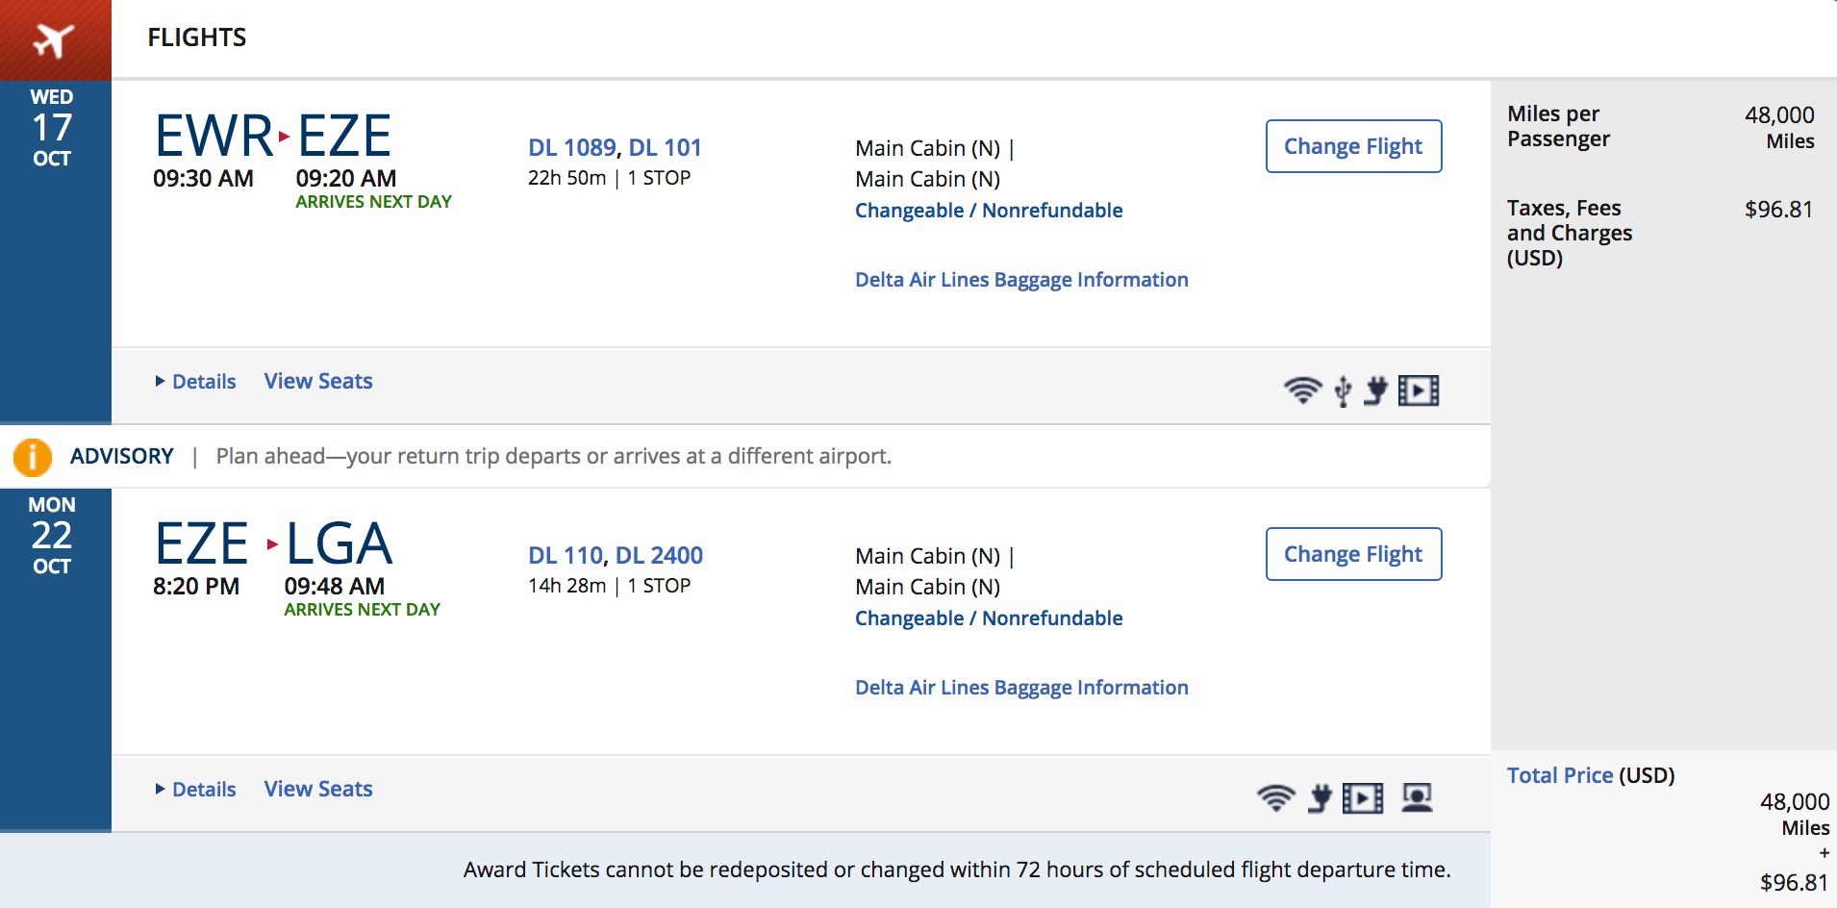The height and width of the screenshot is (908, 1837).
Task: Click the Total Price link
Action: (1559, 775)
